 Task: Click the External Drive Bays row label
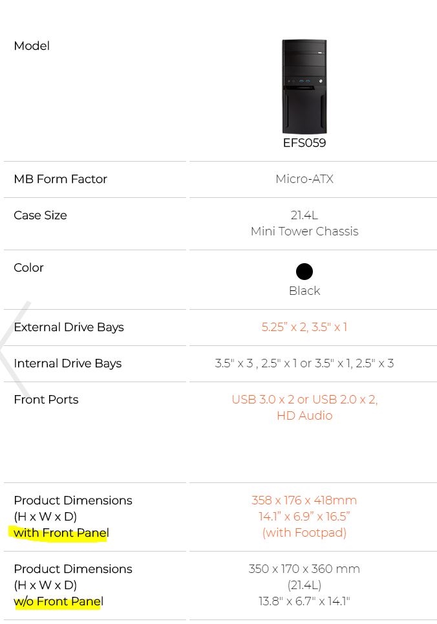pos(69,327)
